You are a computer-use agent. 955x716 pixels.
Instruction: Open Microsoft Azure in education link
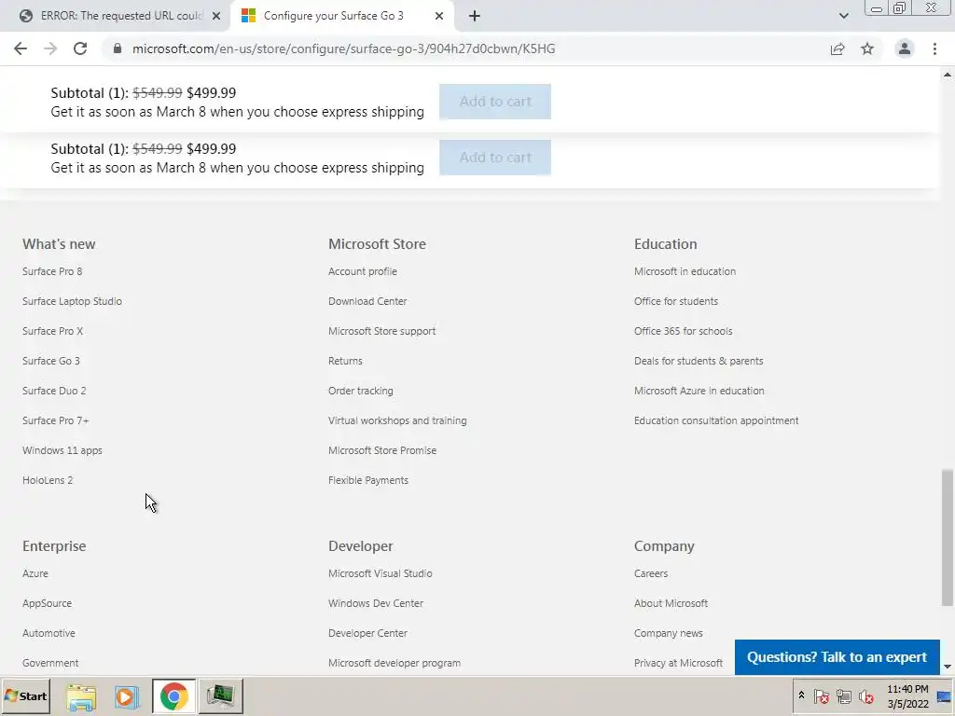point(699,391)
